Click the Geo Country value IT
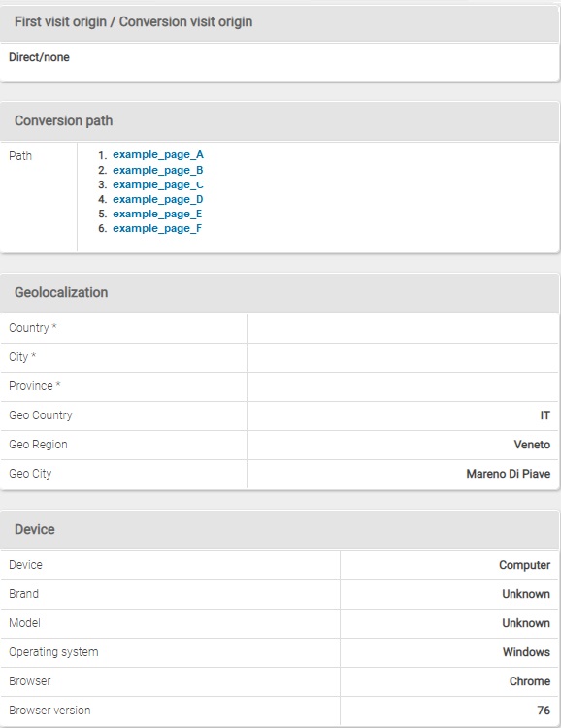The width and height of the screenshot is (561, 728). click(545, 415)
